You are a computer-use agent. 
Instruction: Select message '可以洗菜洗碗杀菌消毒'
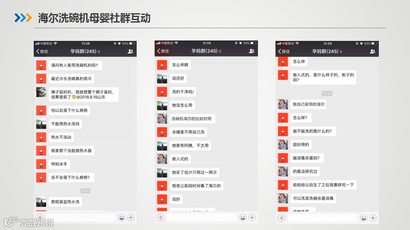(x=313, y=198)
